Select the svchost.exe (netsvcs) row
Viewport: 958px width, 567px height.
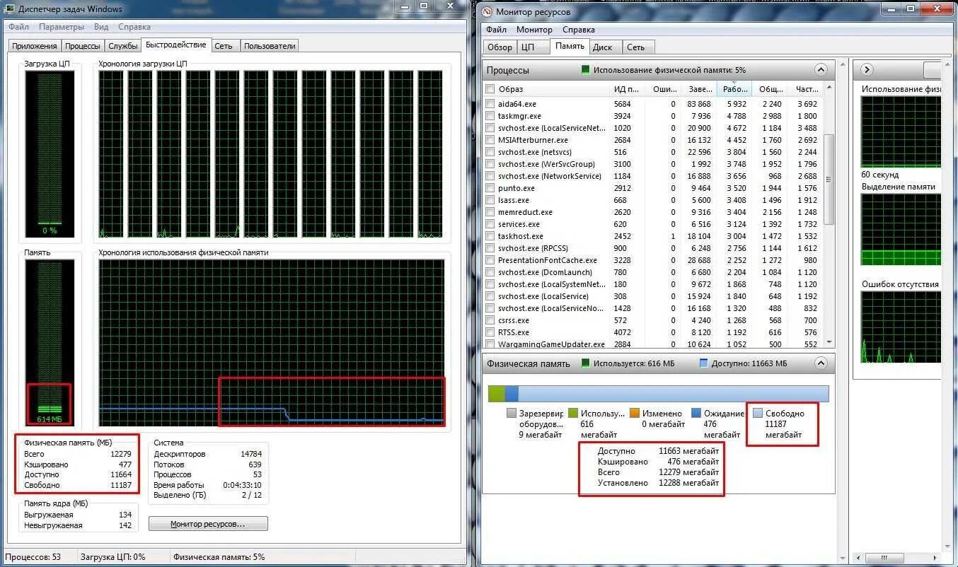tap(652, 152)
